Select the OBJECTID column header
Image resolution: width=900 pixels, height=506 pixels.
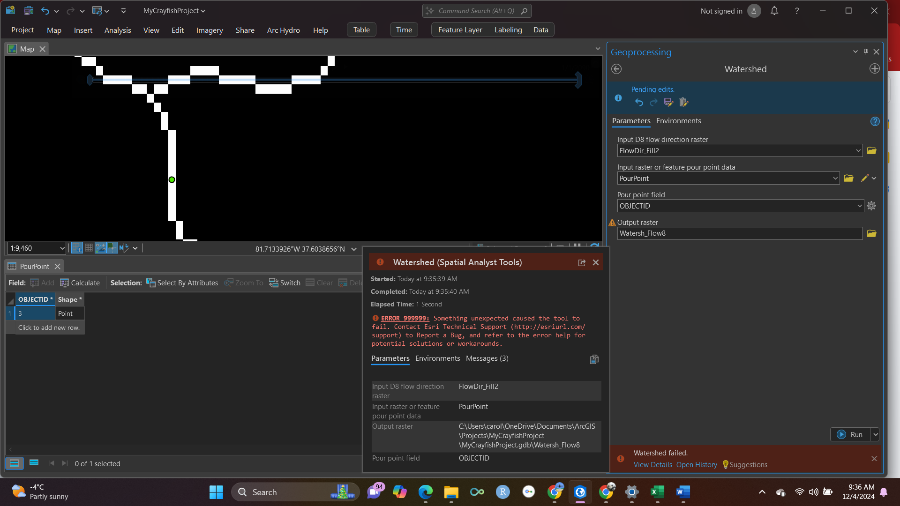coord(35,299)
